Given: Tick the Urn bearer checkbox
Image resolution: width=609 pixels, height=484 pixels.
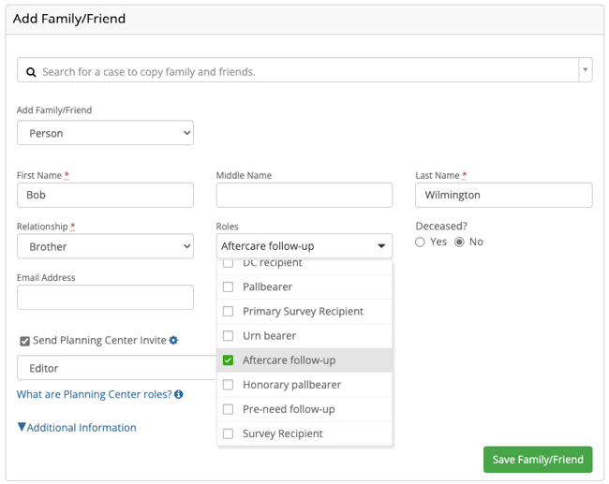Looking at the screenshot, I should 228,336.
